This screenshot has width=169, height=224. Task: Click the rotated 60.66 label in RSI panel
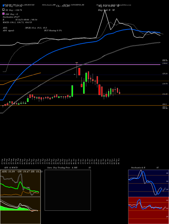(164, 208)
